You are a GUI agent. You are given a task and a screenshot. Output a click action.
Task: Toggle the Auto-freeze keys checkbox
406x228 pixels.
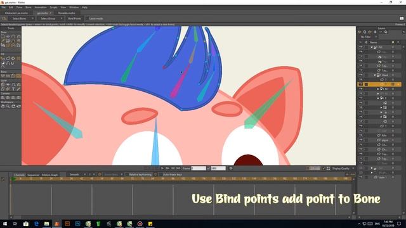click(160, 175)
